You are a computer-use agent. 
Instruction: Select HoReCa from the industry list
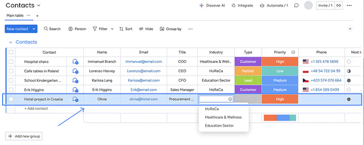click(212, 109)
